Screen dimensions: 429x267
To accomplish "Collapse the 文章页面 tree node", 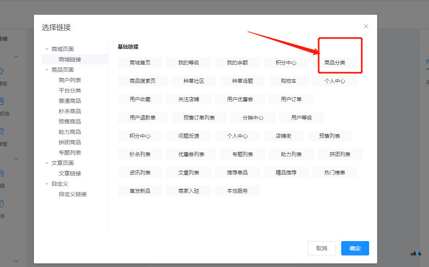I will [x=47, y=163].
